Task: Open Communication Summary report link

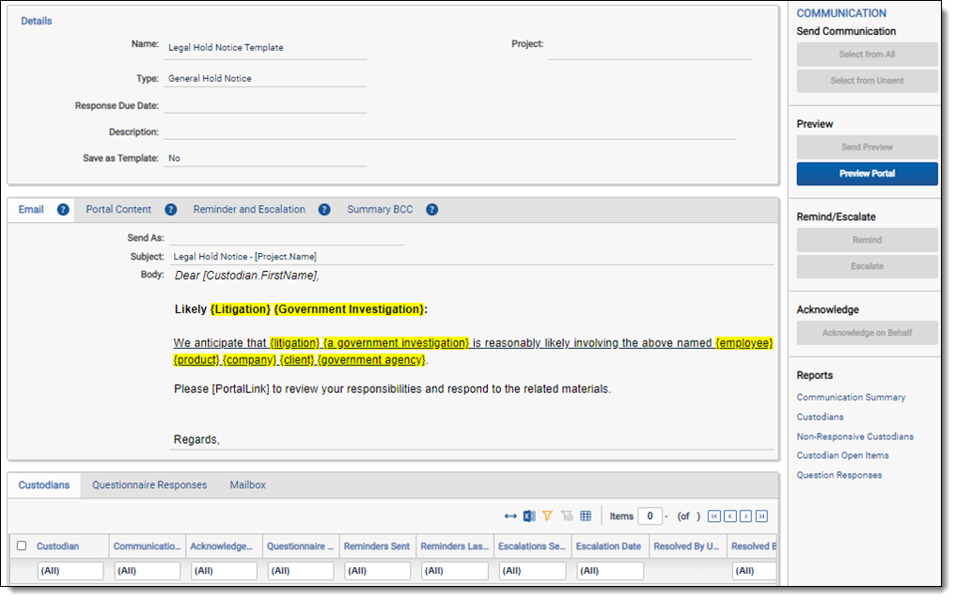Action: pyautogui.click(x=851, y=397)
